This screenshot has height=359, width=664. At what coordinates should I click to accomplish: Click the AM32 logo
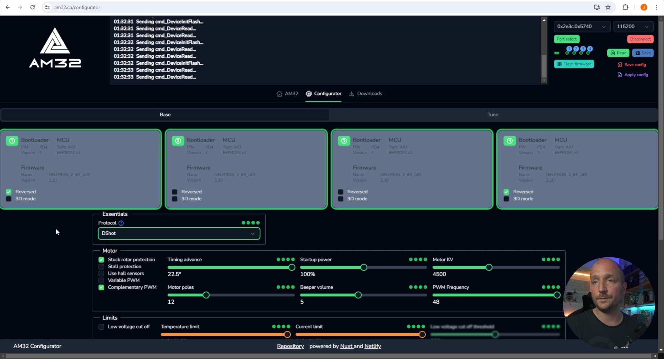[x=55, y=48]
